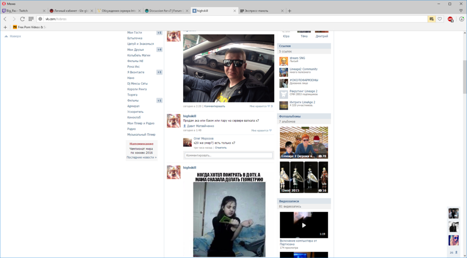Click the "Комментировать..." input field
This screenshot has width=467, height=258.
(x=228, y=155)
